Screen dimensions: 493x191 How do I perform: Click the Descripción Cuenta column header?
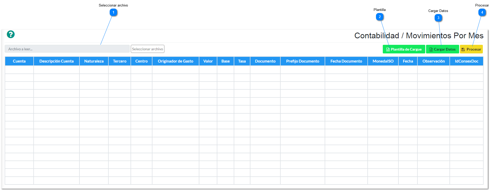point(57,61)
